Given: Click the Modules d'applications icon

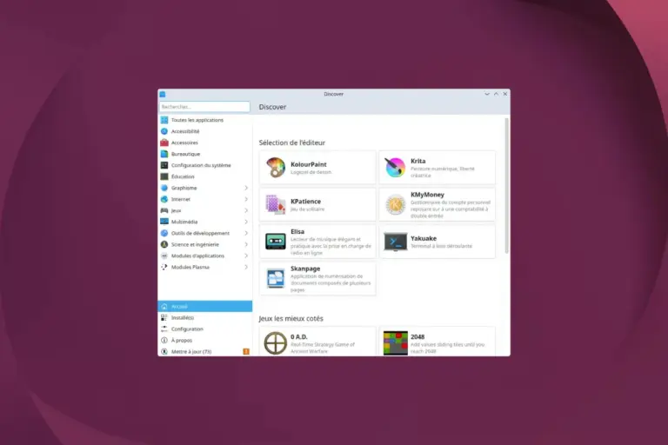Looking at the screenshot, I should 164,256.
